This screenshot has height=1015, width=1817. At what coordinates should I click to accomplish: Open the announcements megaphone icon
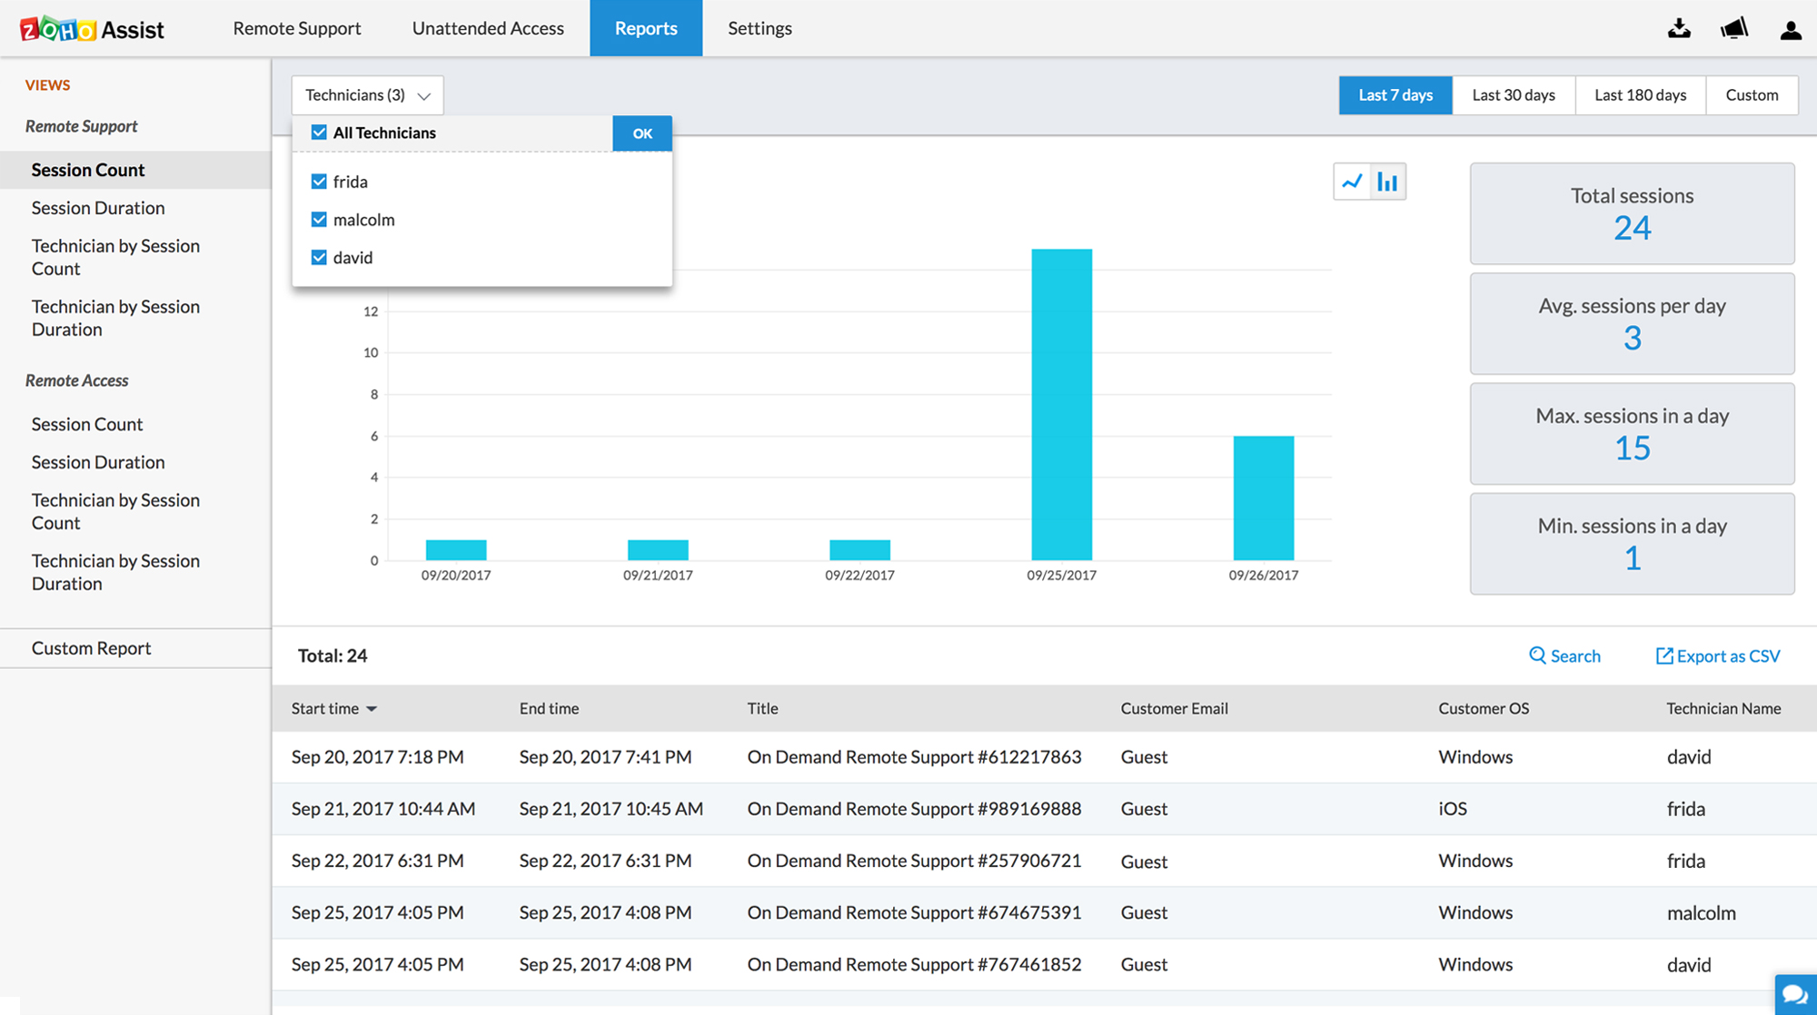(x=1733, y=29)
